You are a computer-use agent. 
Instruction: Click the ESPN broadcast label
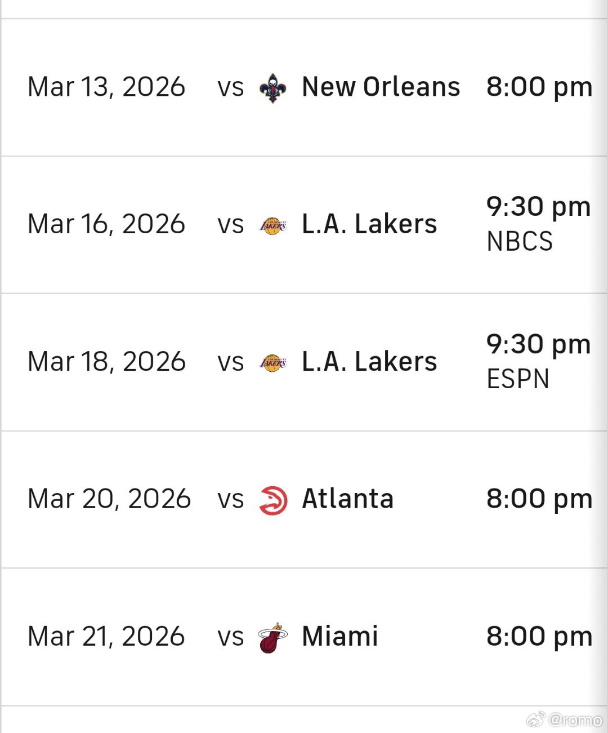click(518, 379)
